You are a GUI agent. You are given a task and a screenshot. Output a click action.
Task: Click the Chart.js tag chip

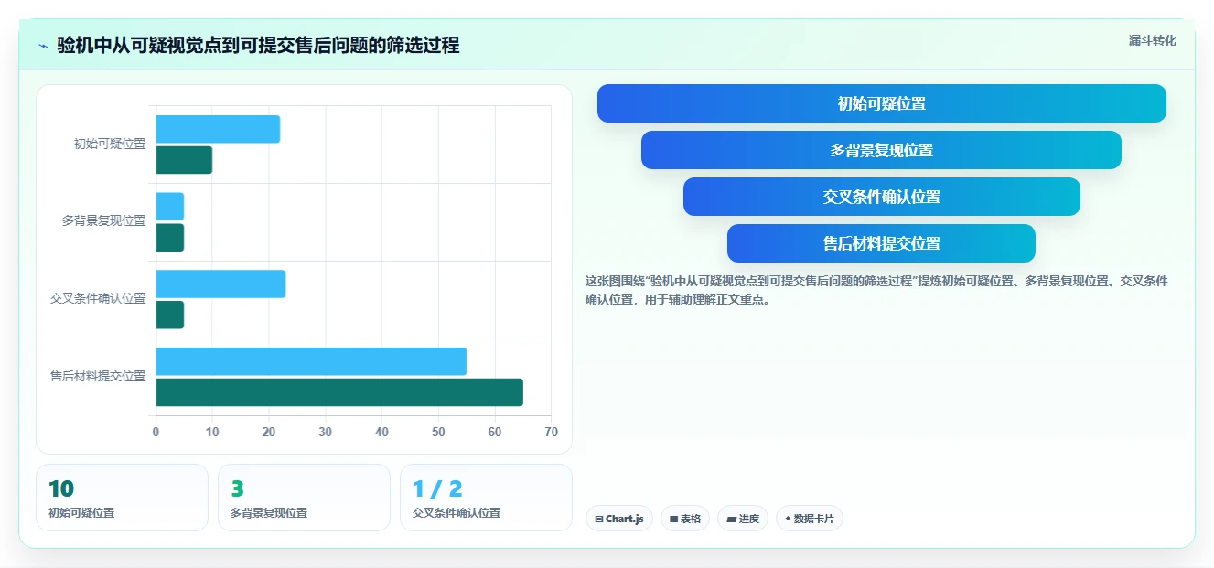619,519
